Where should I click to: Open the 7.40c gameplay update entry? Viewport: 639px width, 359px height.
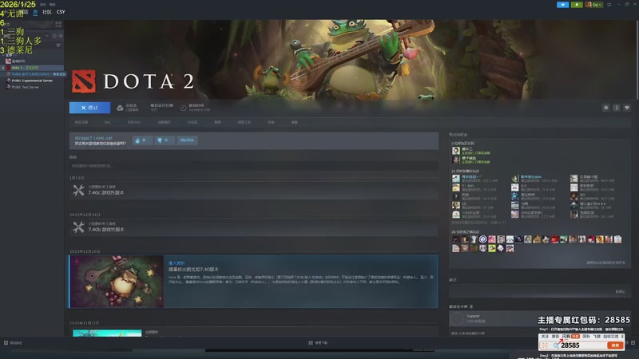(253, 191)
